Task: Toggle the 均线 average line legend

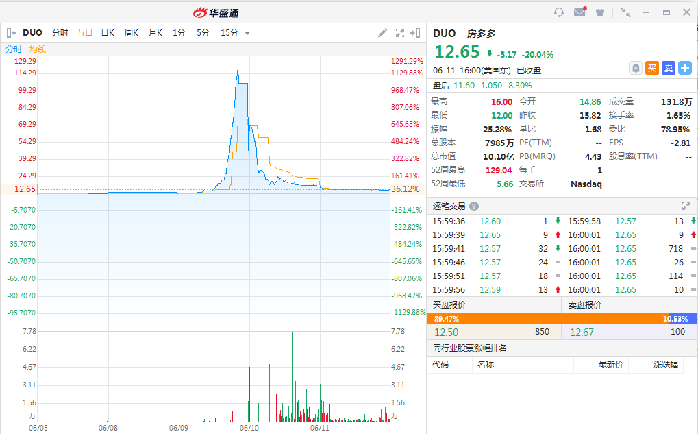Action: [x=38, y=49]
